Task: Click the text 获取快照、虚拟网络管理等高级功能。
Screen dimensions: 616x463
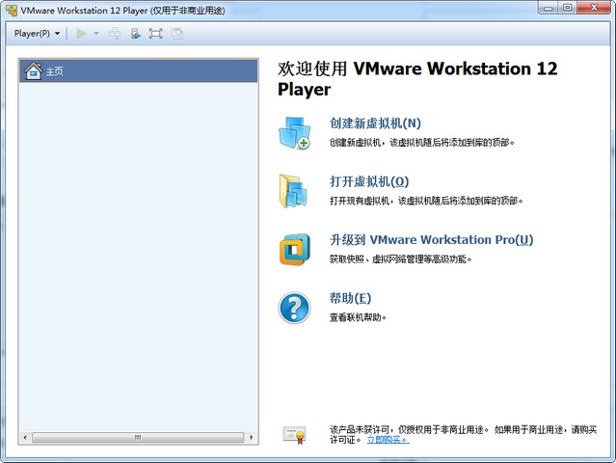Action: 401,259
